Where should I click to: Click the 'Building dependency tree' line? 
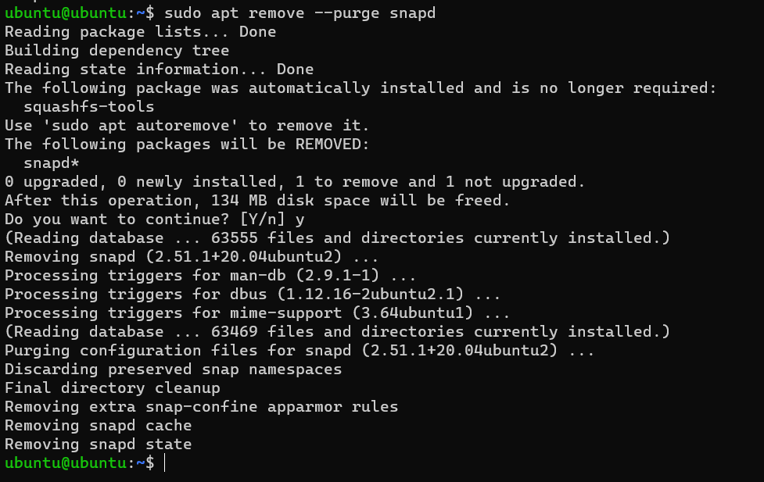tap(117, 51)
